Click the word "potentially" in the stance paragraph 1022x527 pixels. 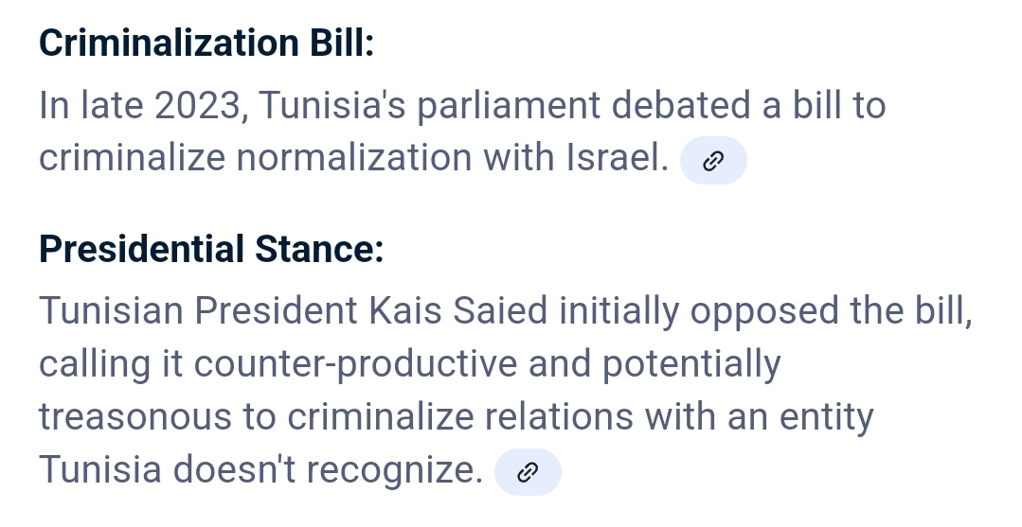click(x=692, y=363)
